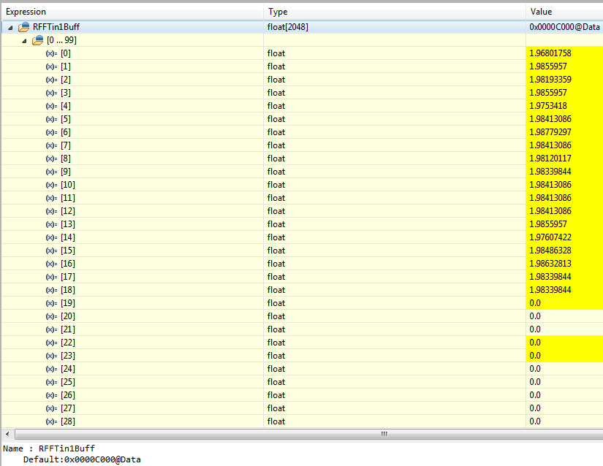Screen dimensions: 603x466
Task: Click the variable icon of element [14]
Action: 52,237
